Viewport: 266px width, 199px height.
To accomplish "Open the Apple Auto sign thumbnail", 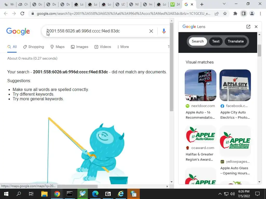I will pyautogui.click(x=201, y=85).
